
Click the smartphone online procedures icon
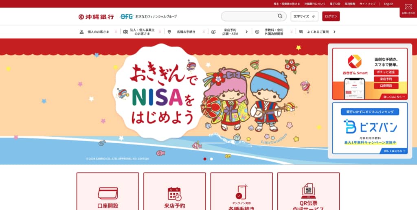point(241,192)
